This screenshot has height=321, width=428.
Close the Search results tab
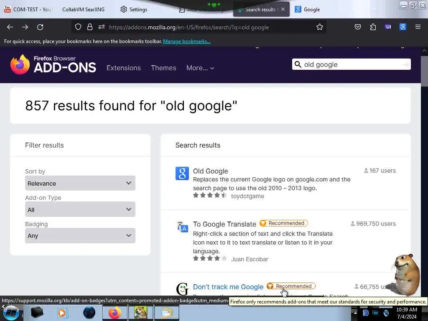click(283, 9)
